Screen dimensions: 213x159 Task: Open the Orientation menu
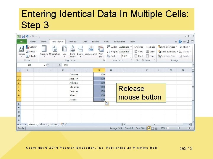click(54, 51)
